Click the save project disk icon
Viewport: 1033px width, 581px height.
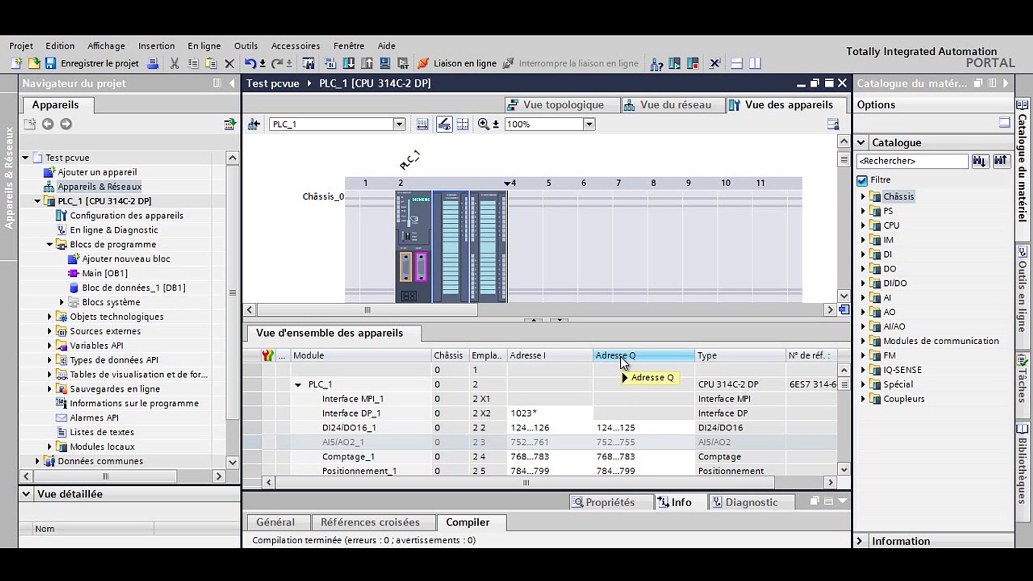(51, 63)
